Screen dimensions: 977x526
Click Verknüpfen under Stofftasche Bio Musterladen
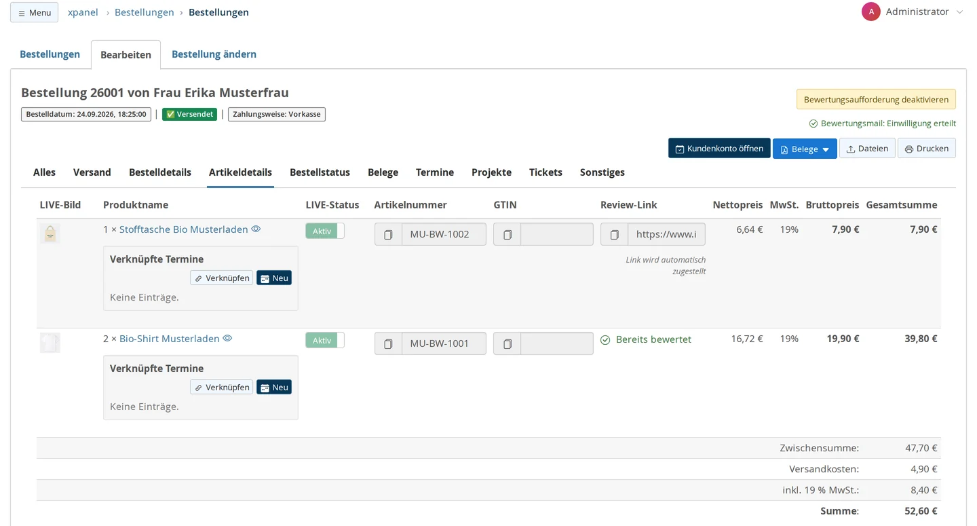point(221,278)
